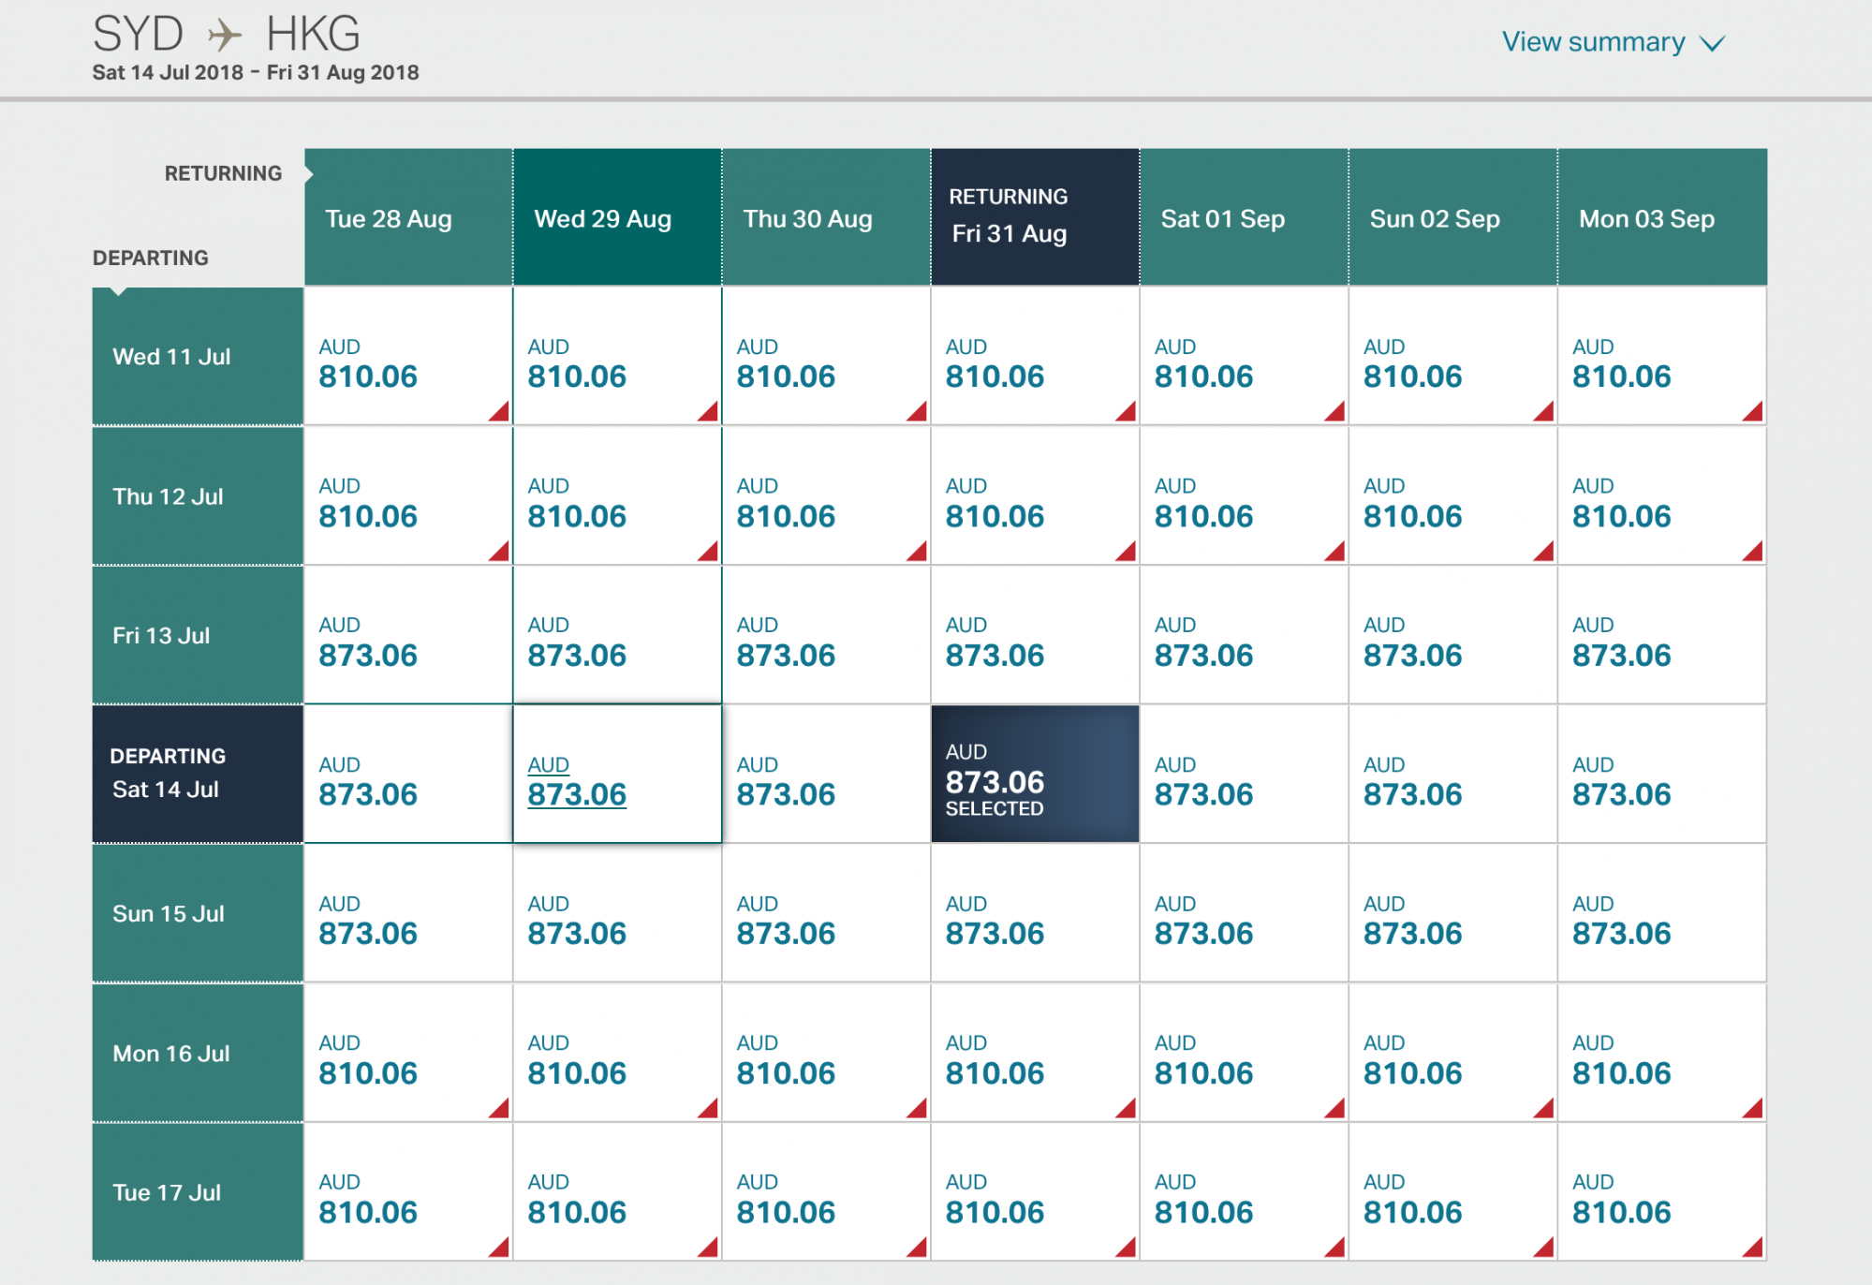
Task: Pick fare for Fri 13 Jul, Fri 31 Aug
Action: 1035,635
